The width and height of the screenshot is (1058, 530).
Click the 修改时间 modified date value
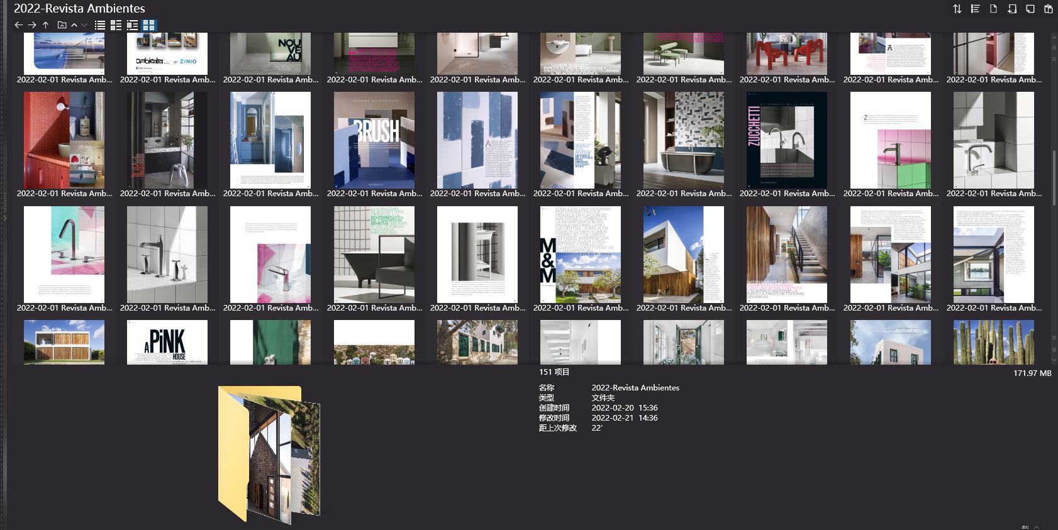pos(625,418)
